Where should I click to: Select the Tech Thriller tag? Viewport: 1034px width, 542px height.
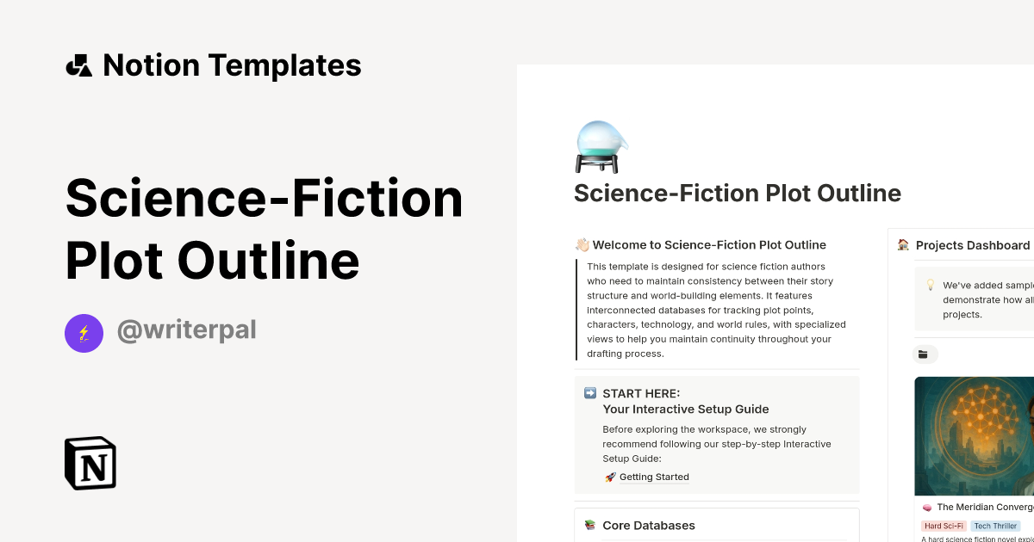pos(995,526)
